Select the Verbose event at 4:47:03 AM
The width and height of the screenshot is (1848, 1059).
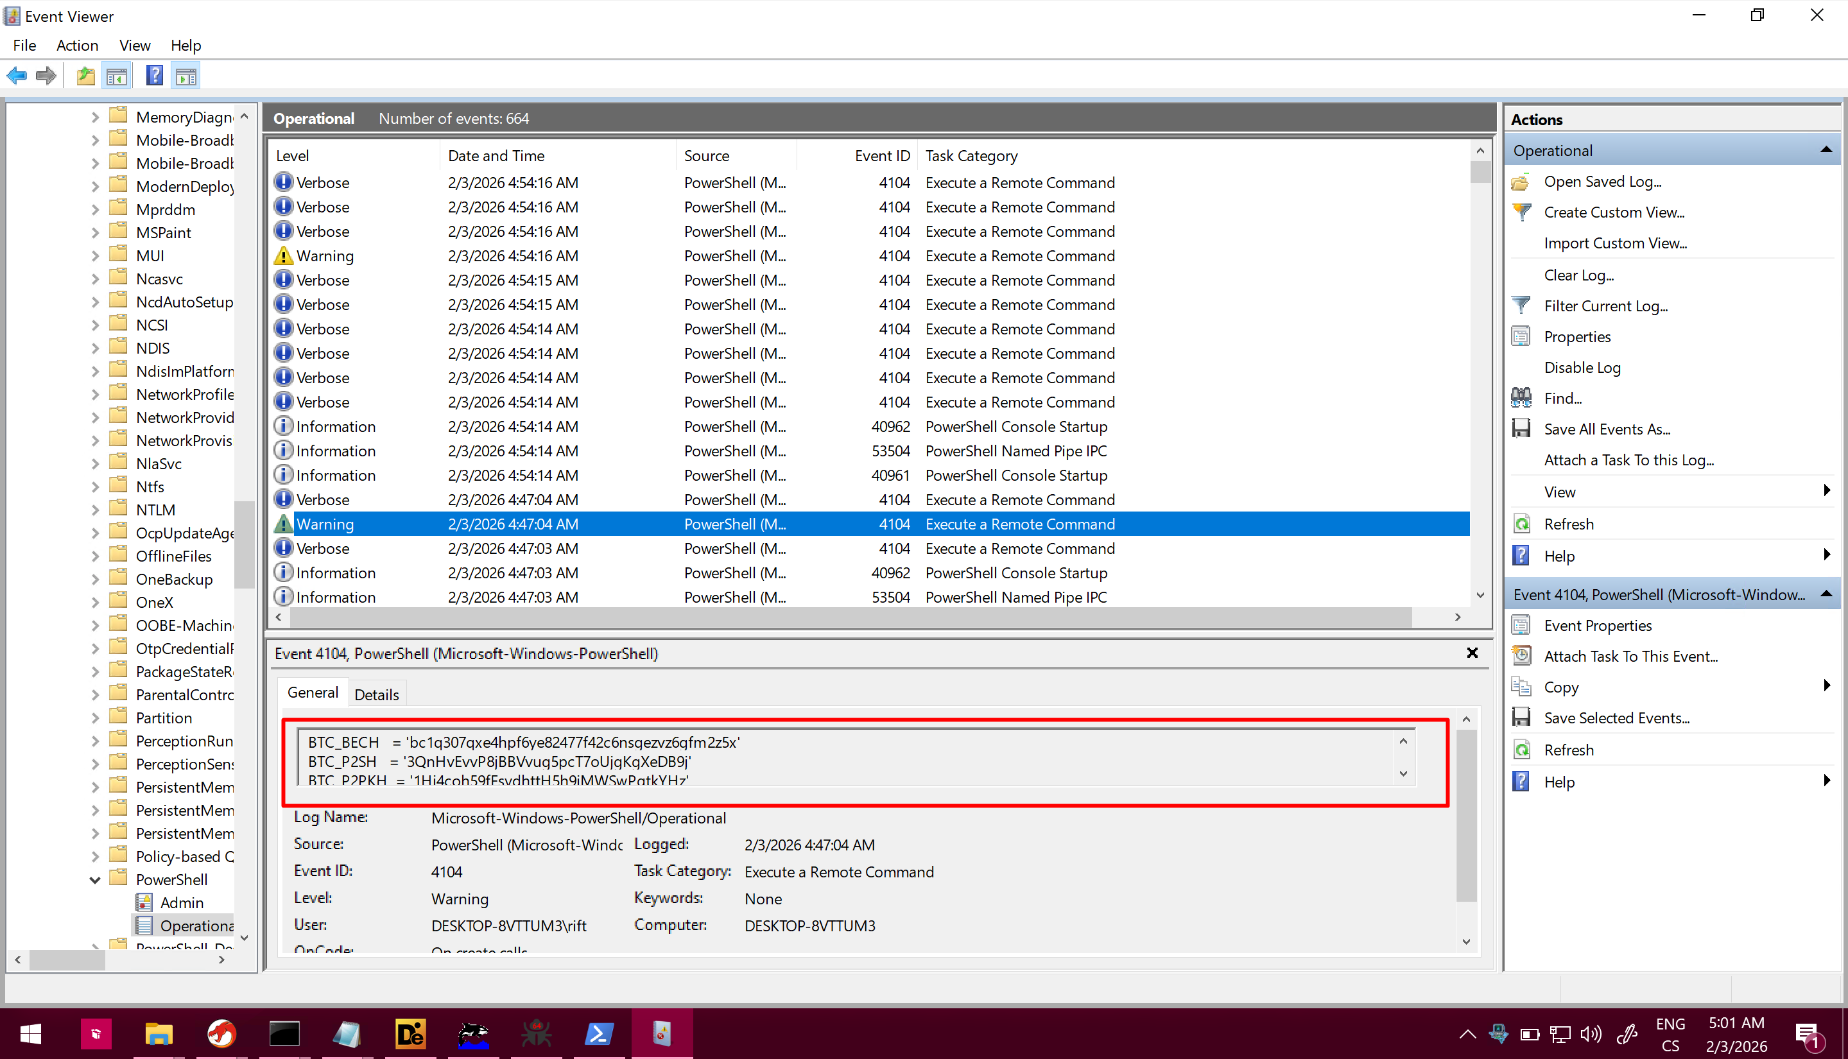pyautogui.click(x=870, y=548)
